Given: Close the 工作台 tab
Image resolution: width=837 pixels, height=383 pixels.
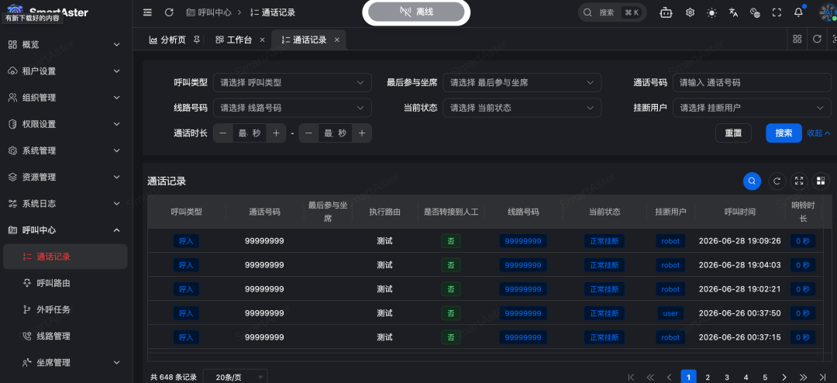Looking at the screenshot, I should (262, 40).
